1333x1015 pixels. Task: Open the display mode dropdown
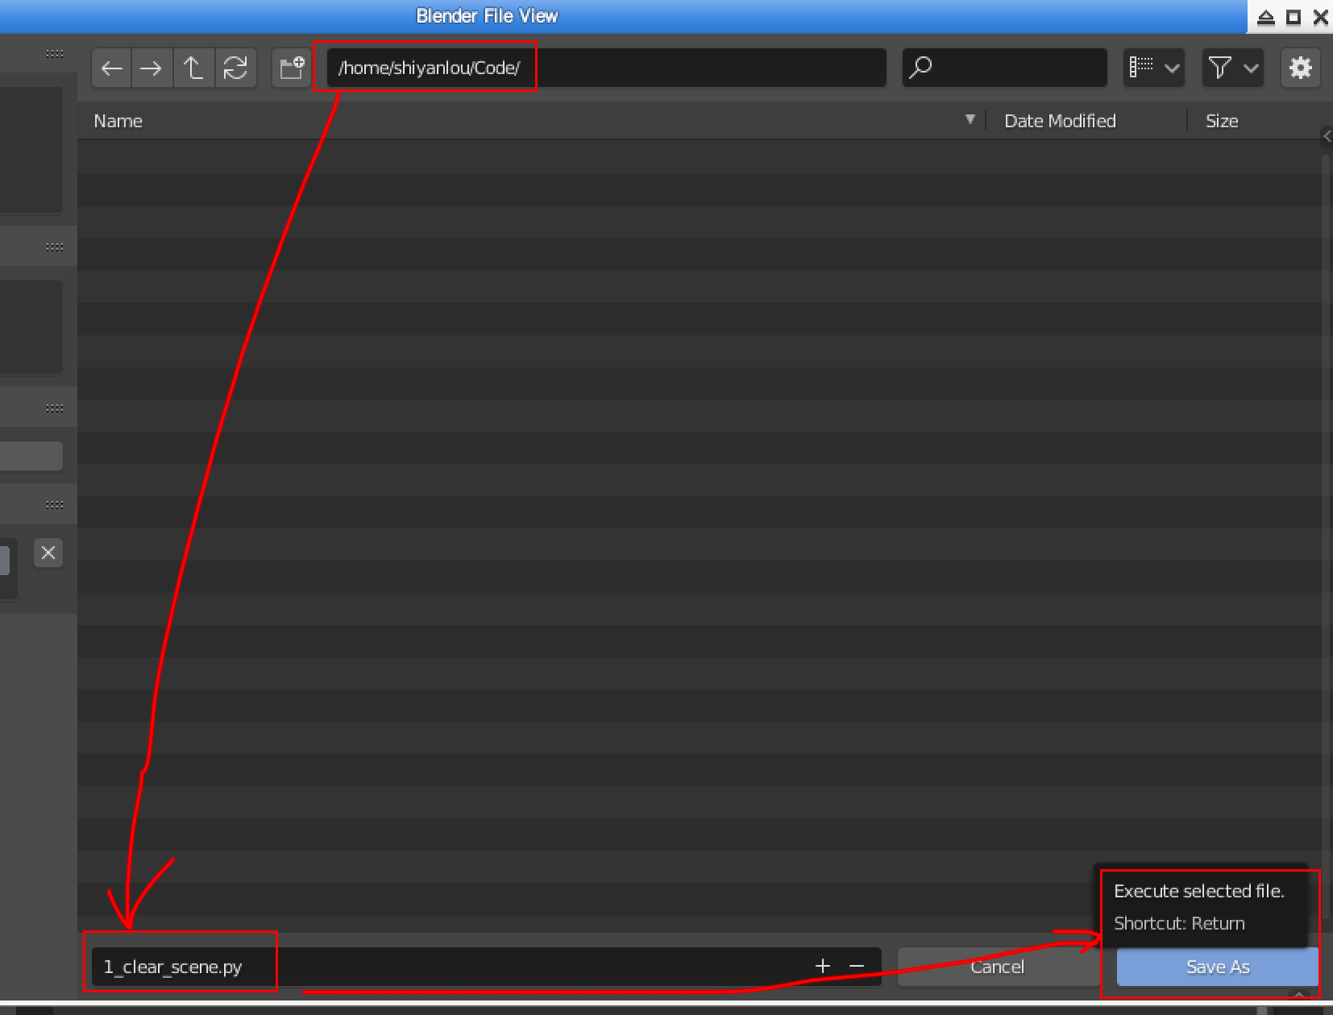coord(1153,68)
